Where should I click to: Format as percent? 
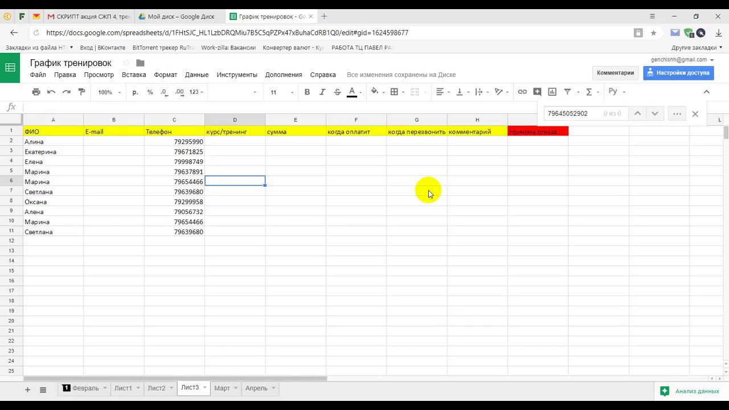pyautogui.click(x=150, y=92)
